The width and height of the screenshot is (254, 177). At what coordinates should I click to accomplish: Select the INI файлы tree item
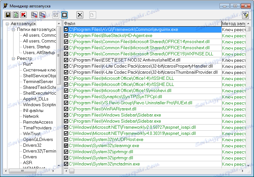click(33, 110)
